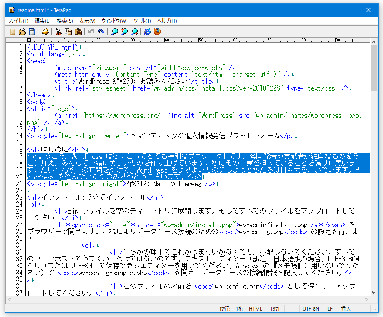Click the UTF-8N encoding status entry
383x317 pixels.
(x=311, y=309)
